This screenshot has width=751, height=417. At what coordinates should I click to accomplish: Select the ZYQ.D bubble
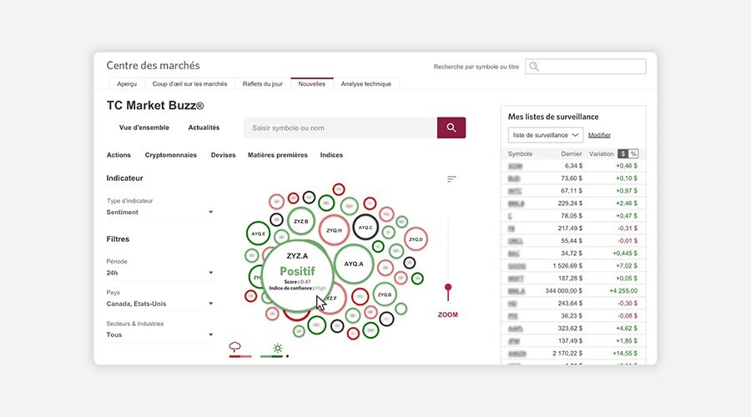(416, 239)
